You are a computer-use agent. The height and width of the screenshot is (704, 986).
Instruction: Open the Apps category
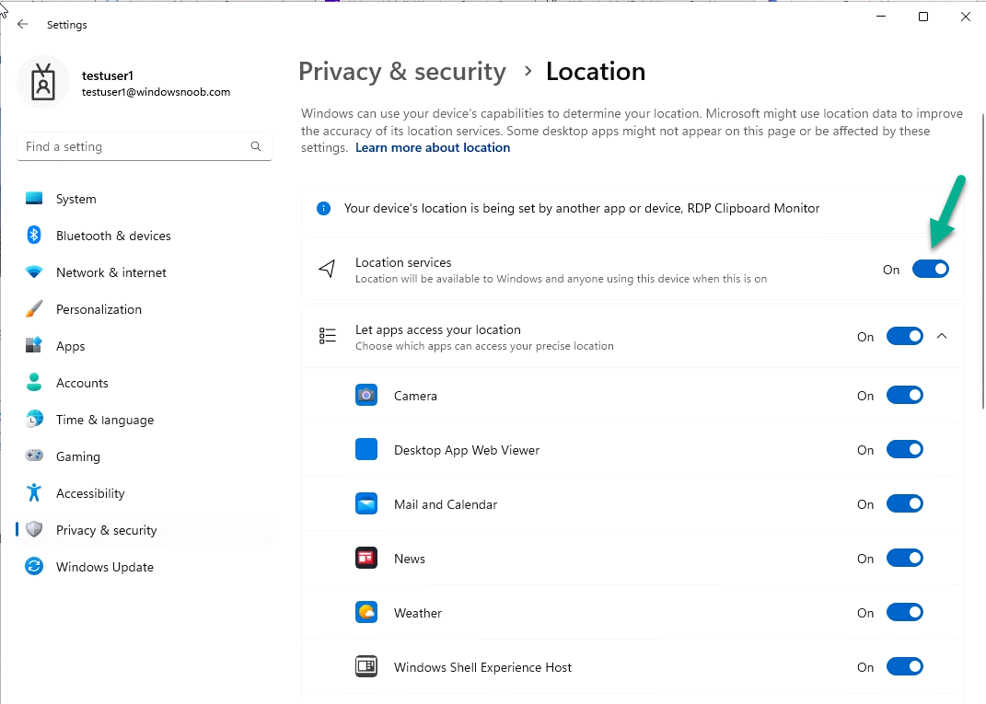[145, 346]
